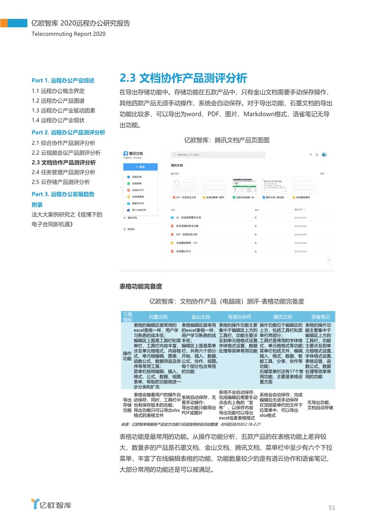Click the user avatar icon in the figure

tap(324, 155)
